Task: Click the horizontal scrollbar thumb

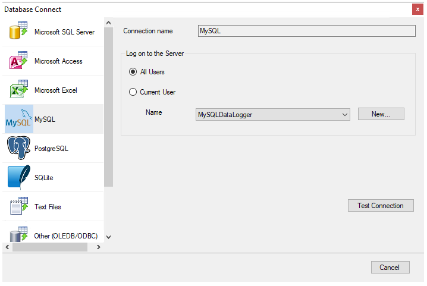Action: tap(50, 247)
